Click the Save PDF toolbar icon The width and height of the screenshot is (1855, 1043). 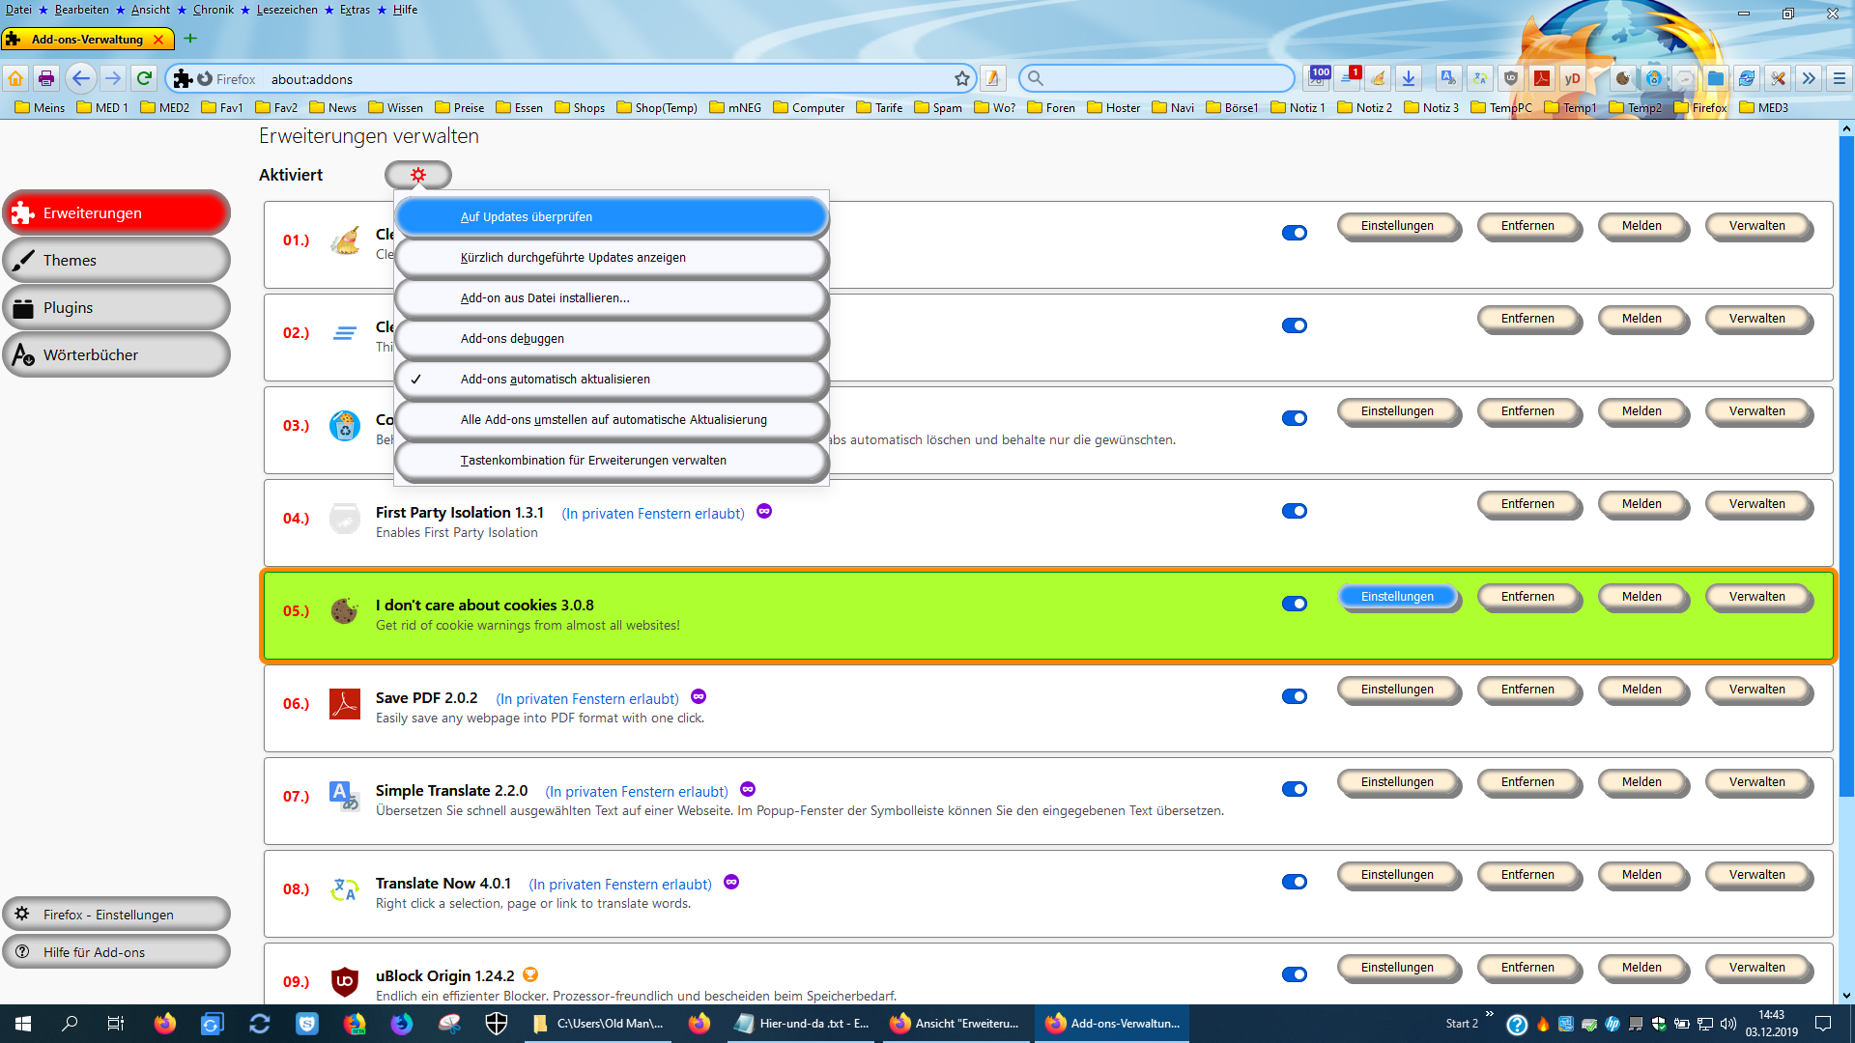click(x=1542, y=78)
